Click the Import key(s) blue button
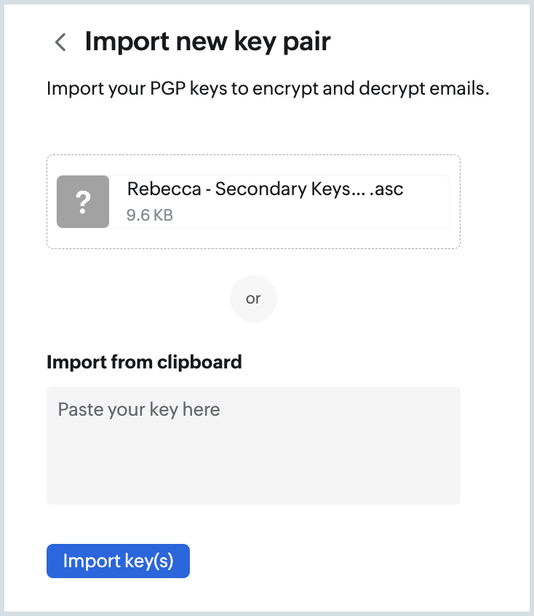 (118, 561)
